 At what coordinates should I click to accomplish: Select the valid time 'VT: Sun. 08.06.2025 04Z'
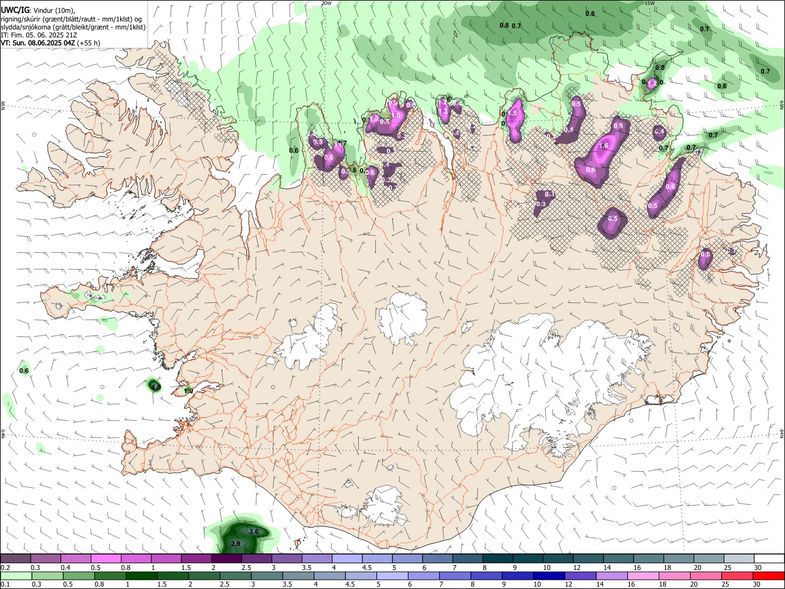coord(38,43)
